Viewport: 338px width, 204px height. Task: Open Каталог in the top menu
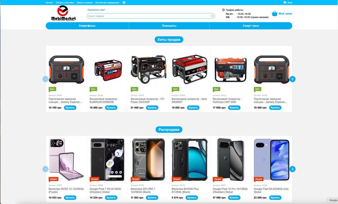(x=49, y=3)
